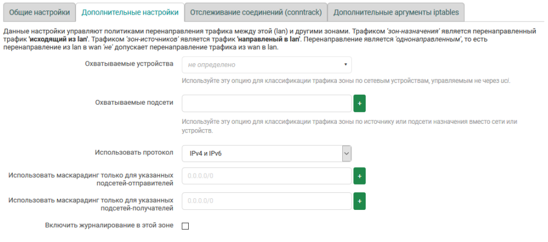The height and width of the screenshot is (242, 548).
Task: Click the Охватываемые подсети label
Action: point(134,102)
